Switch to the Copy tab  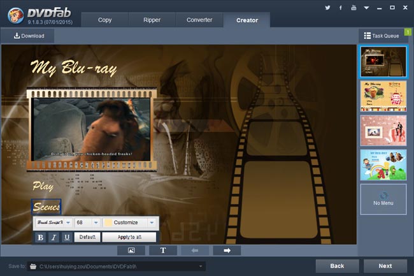click(105, 20)
